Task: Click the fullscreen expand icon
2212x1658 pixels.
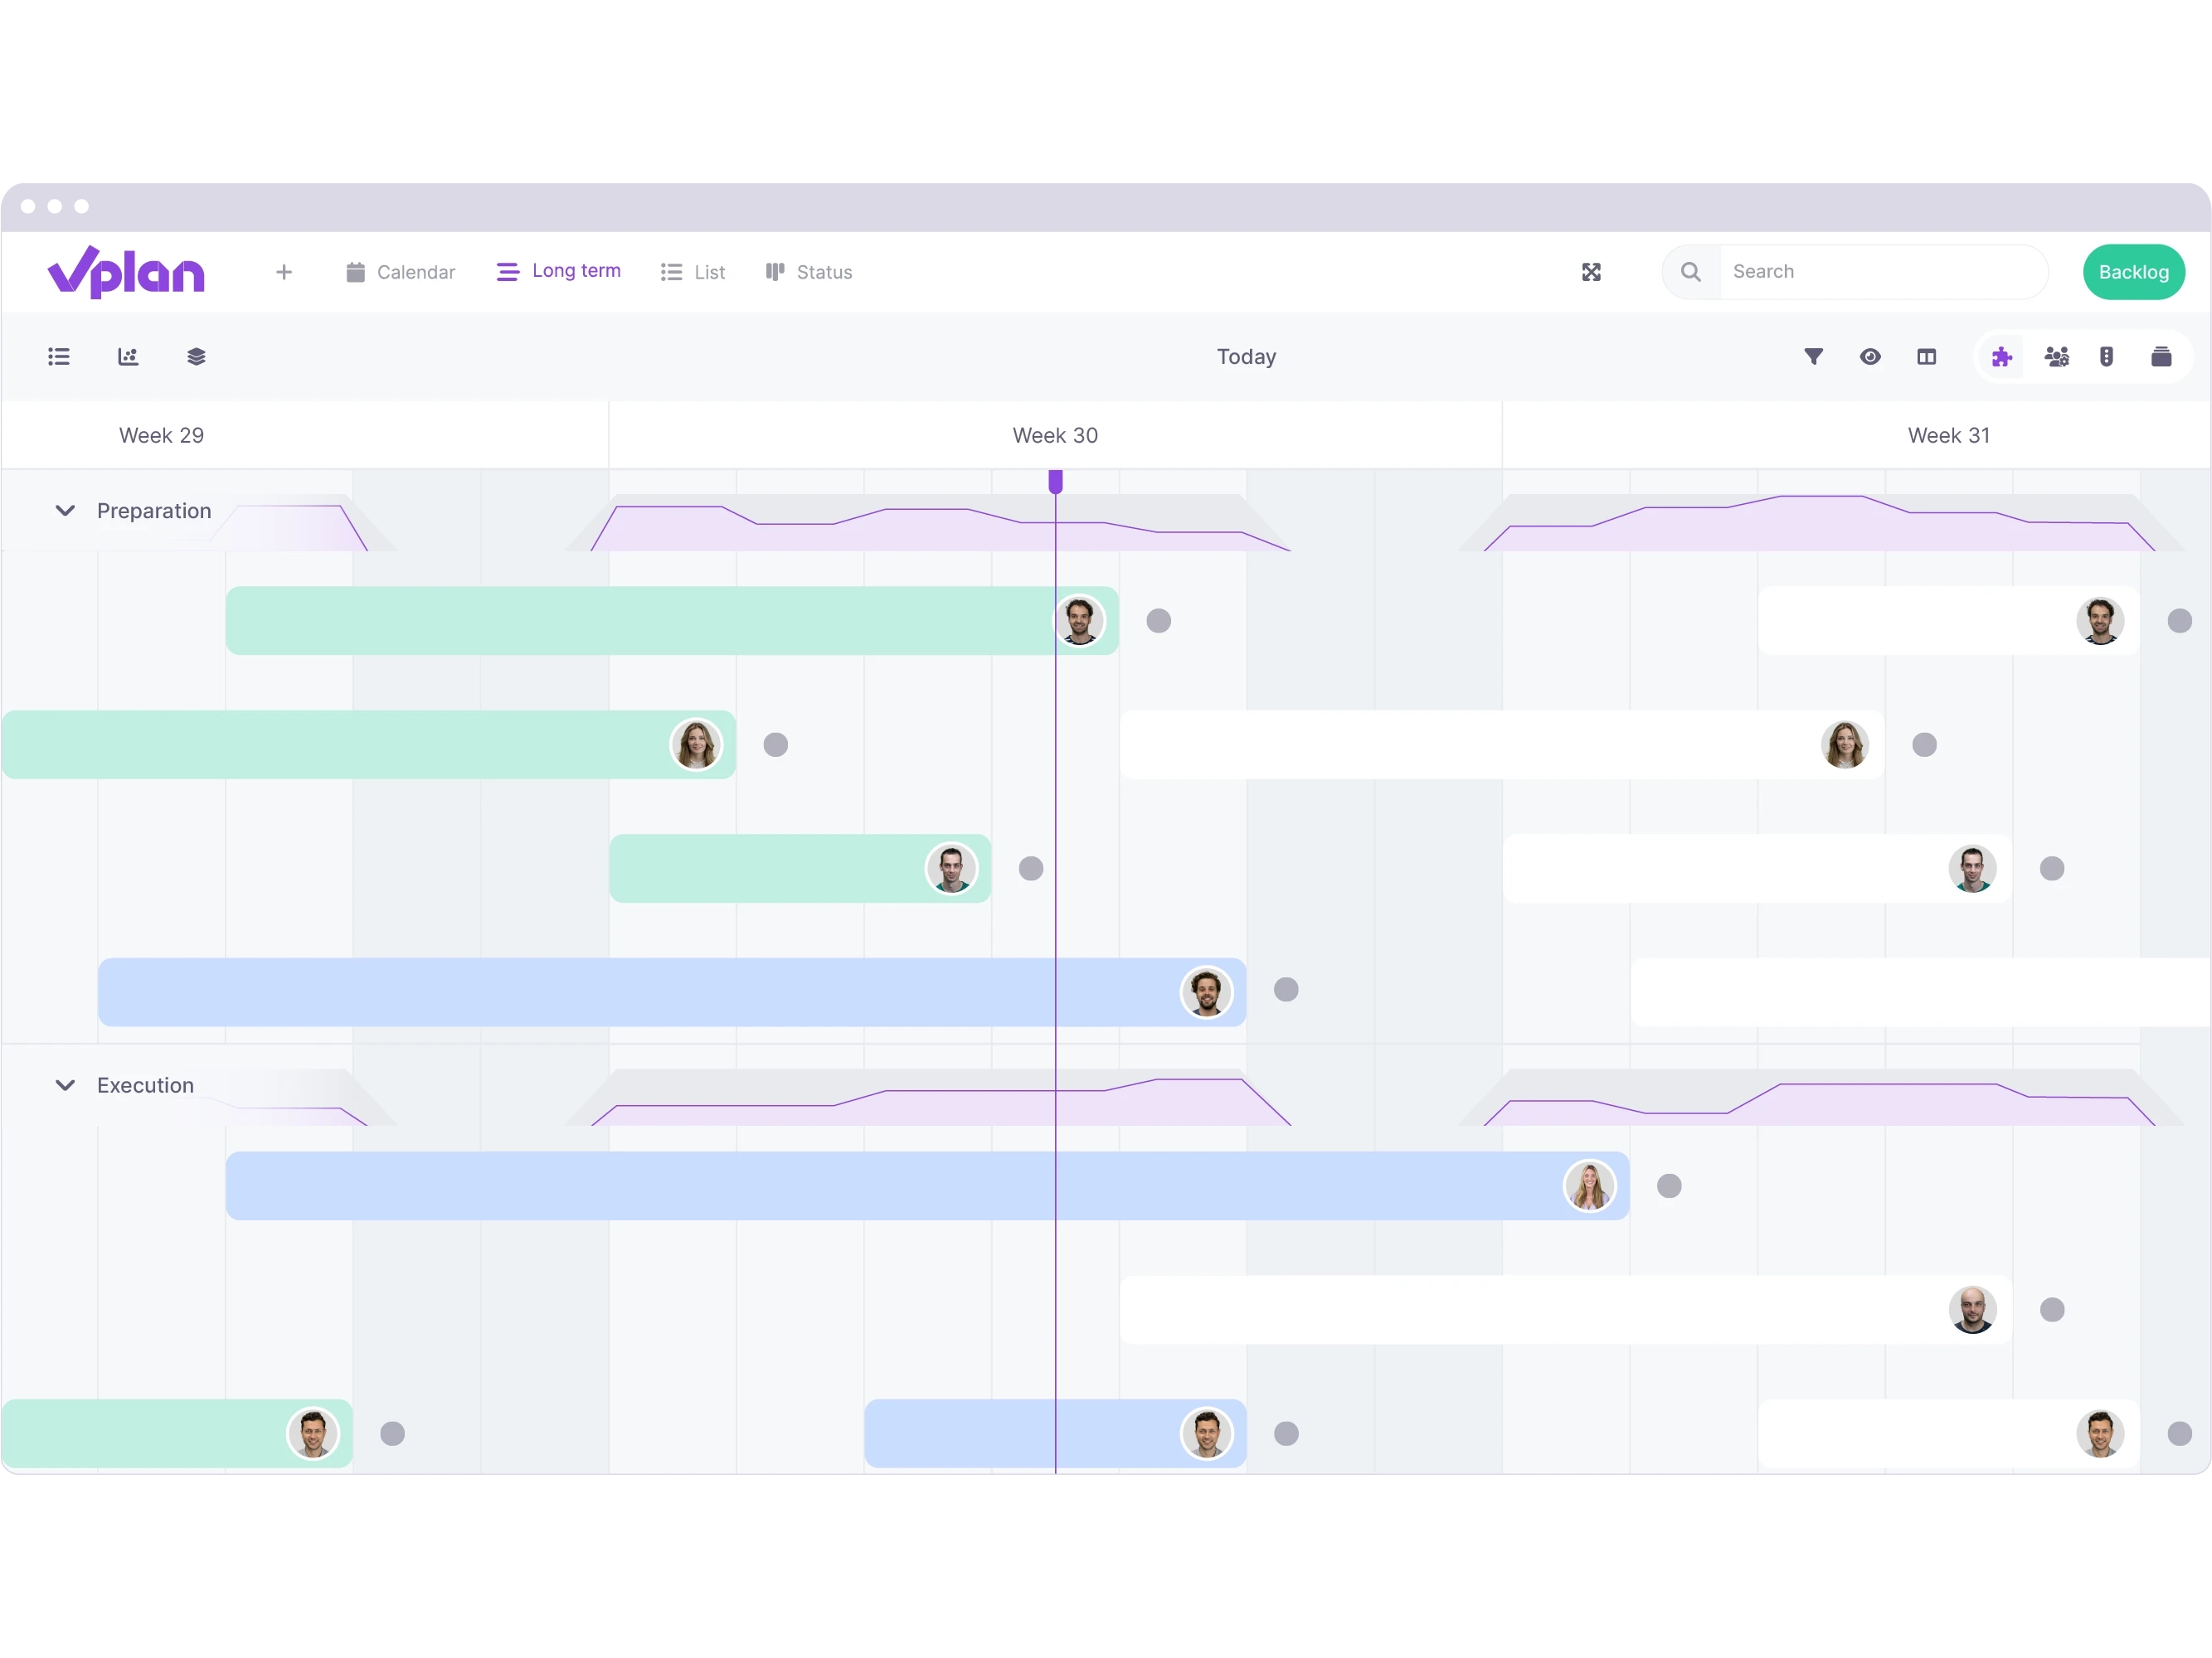Action: (x=1590, y=272)
